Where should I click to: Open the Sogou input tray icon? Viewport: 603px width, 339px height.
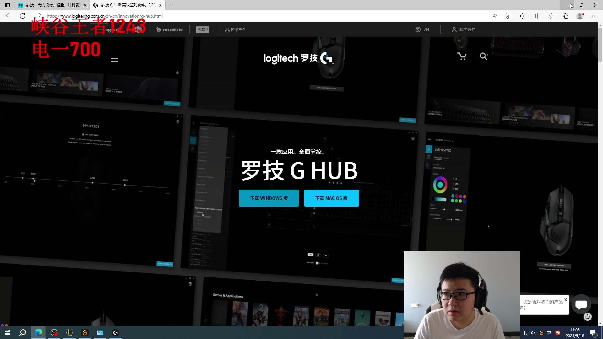(x=558, y=333)
